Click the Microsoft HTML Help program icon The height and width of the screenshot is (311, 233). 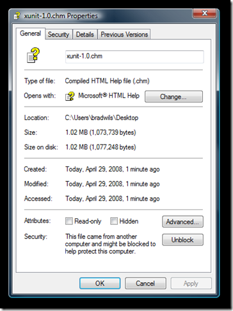point(70,96)
